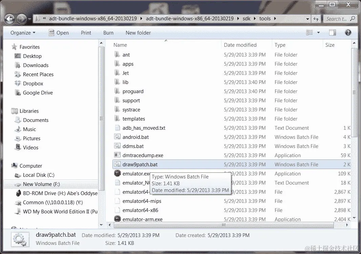
Task: Select the emulator64-x86 file
Action: click(x=140, y=210)
